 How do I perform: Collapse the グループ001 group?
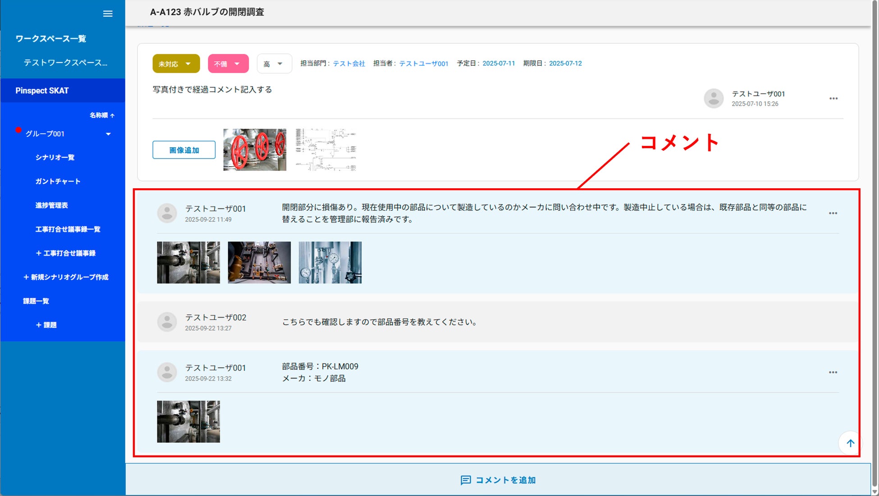pos(108,134)
